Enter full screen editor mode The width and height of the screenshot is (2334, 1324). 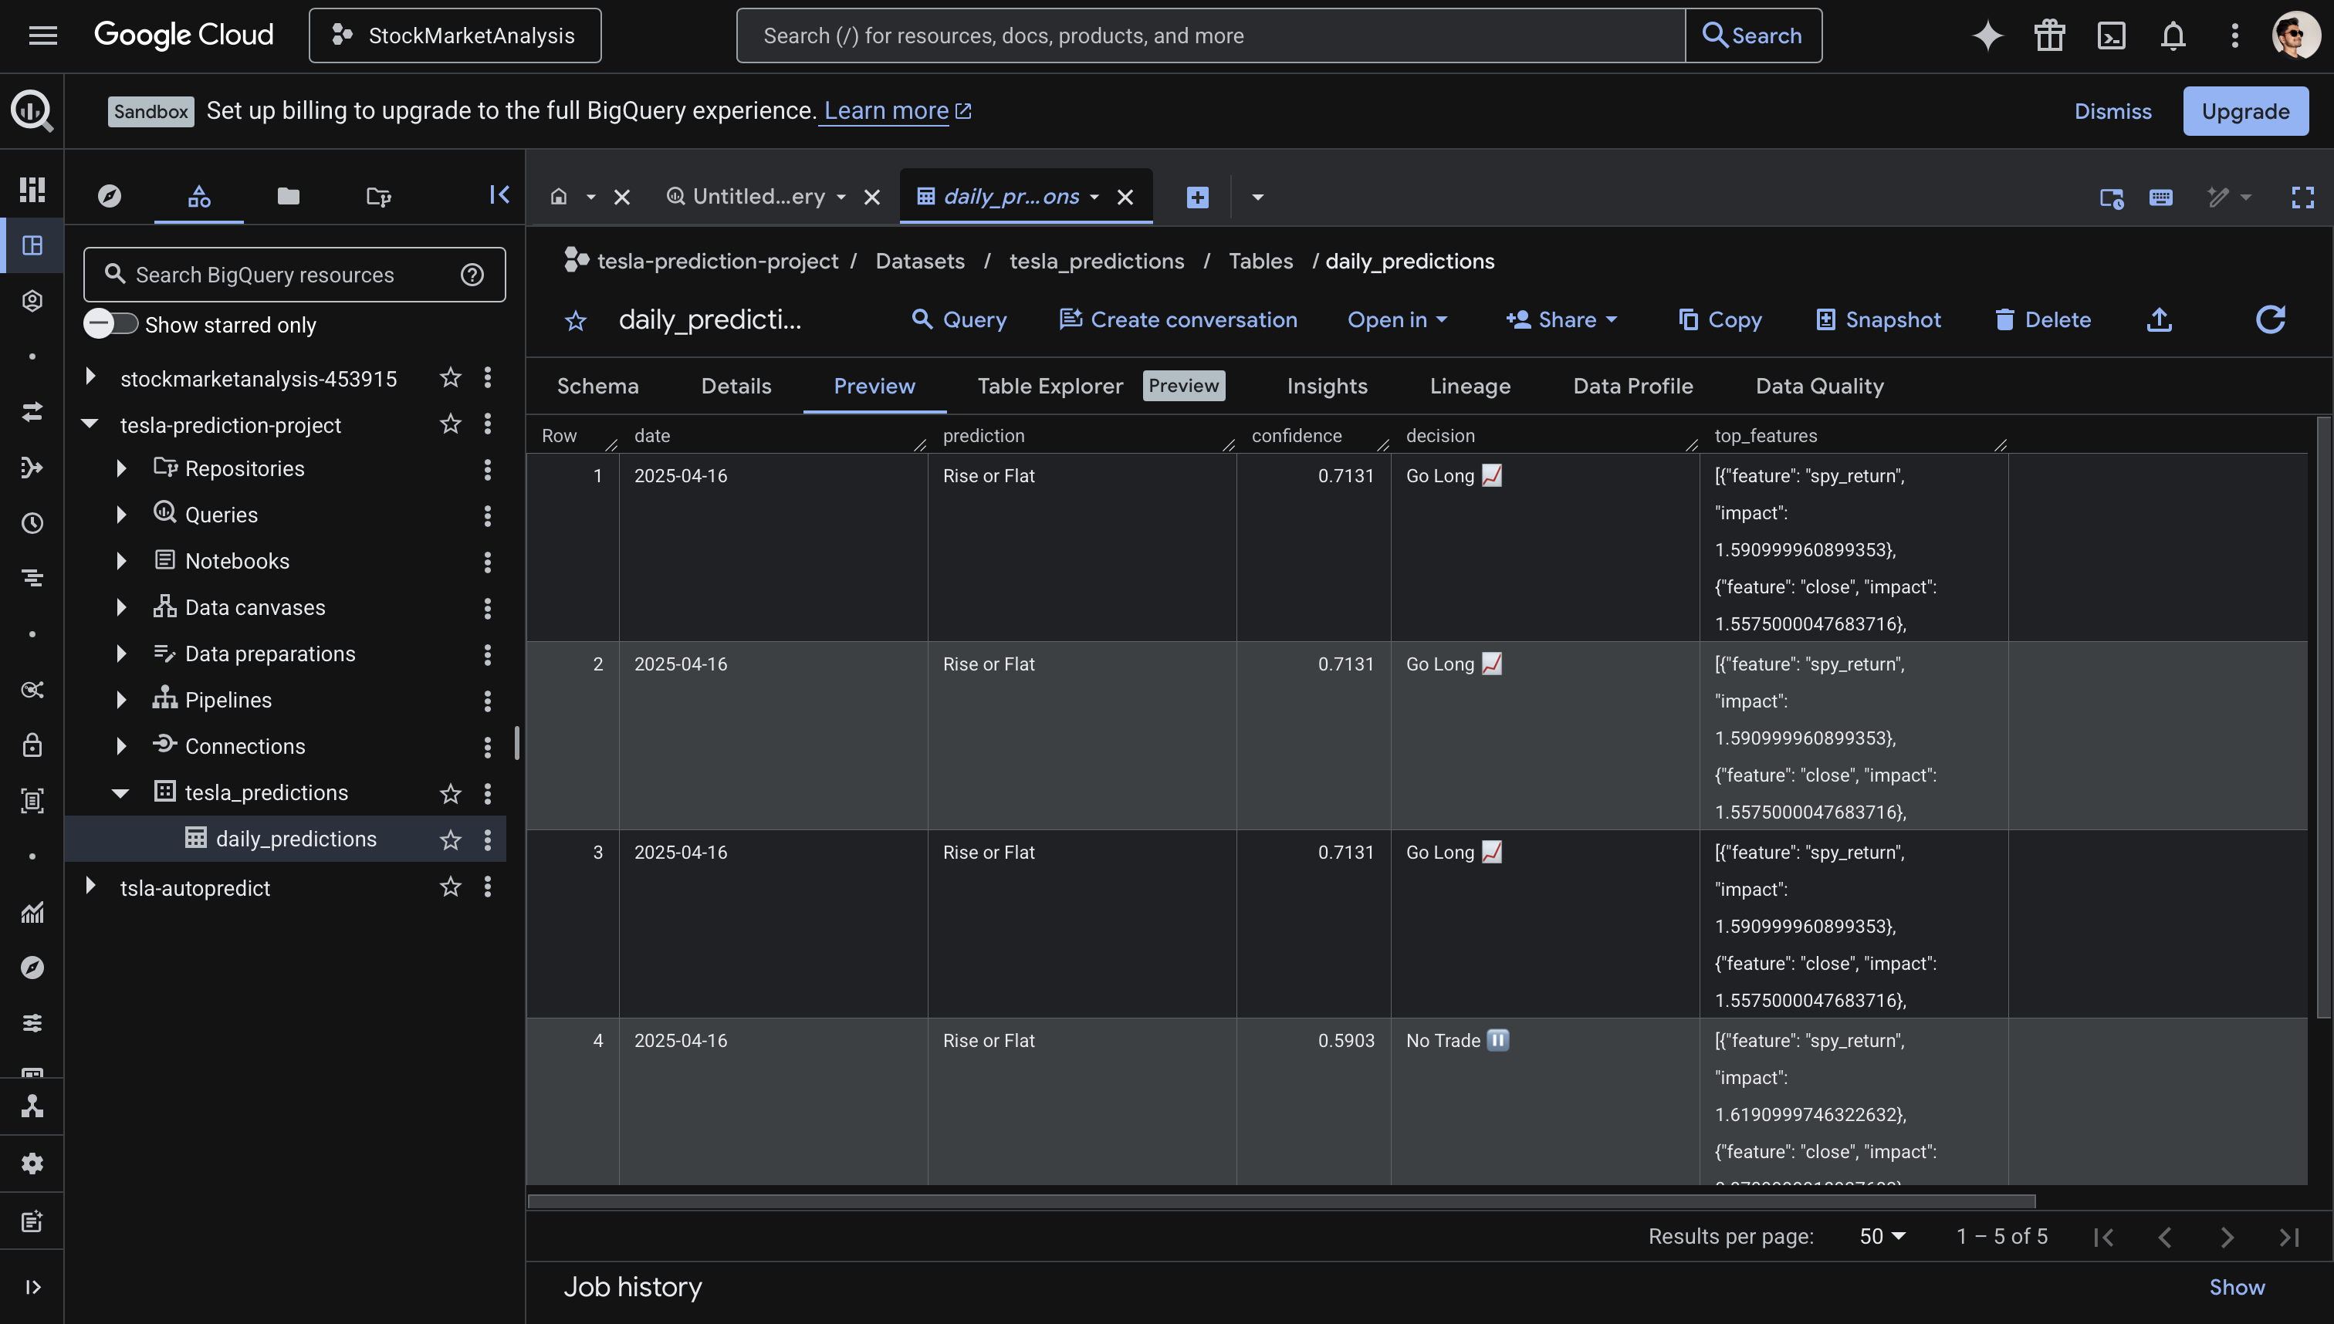2303,198
